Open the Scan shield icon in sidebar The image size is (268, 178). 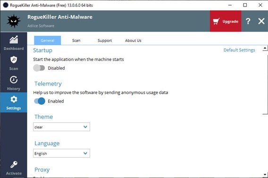coord(14,60)
